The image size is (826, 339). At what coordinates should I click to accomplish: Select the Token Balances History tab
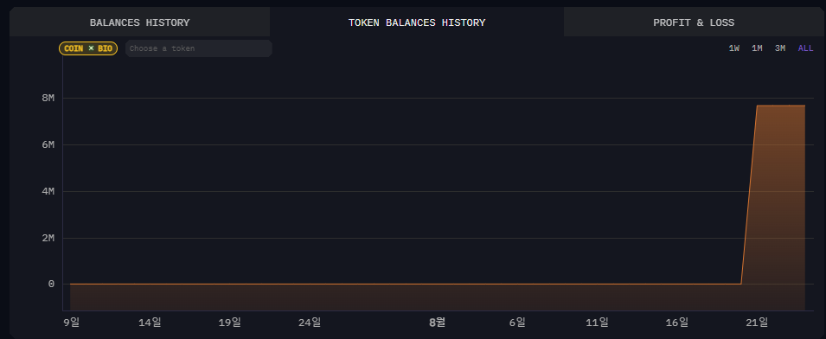(x=417, y=22)
